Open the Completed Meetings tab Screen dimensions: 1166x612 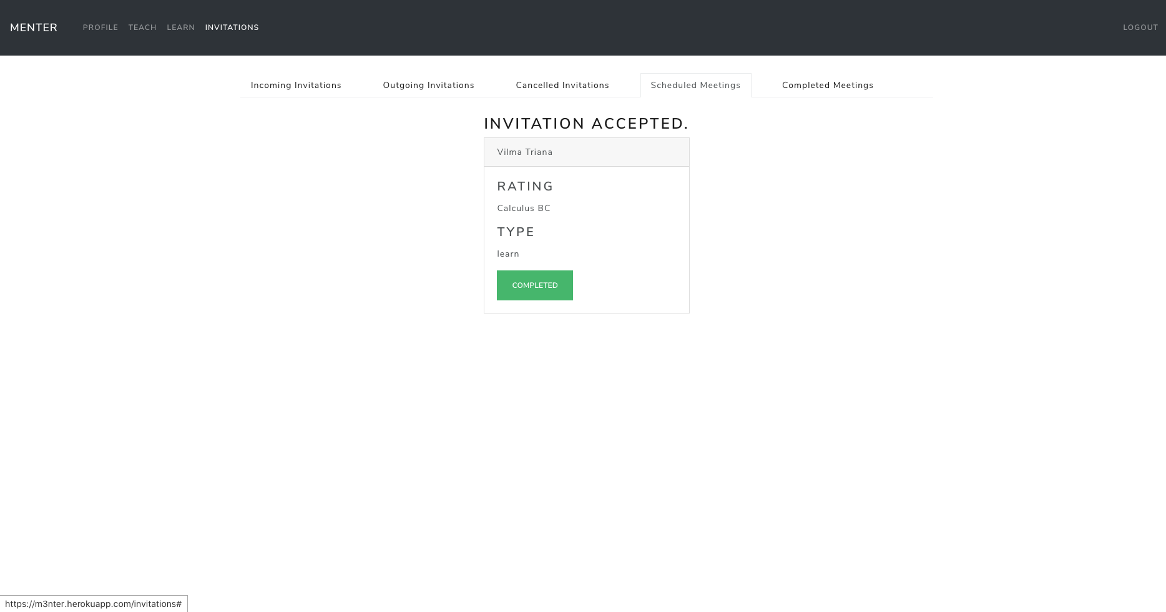(828, 85)
